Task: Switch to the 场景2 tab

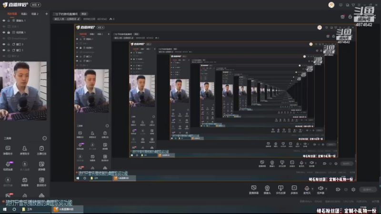Action: point(24,14)
